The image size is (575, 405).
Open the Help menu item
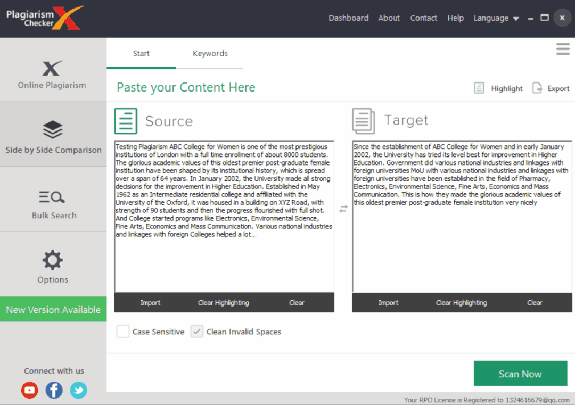[455, 18]
